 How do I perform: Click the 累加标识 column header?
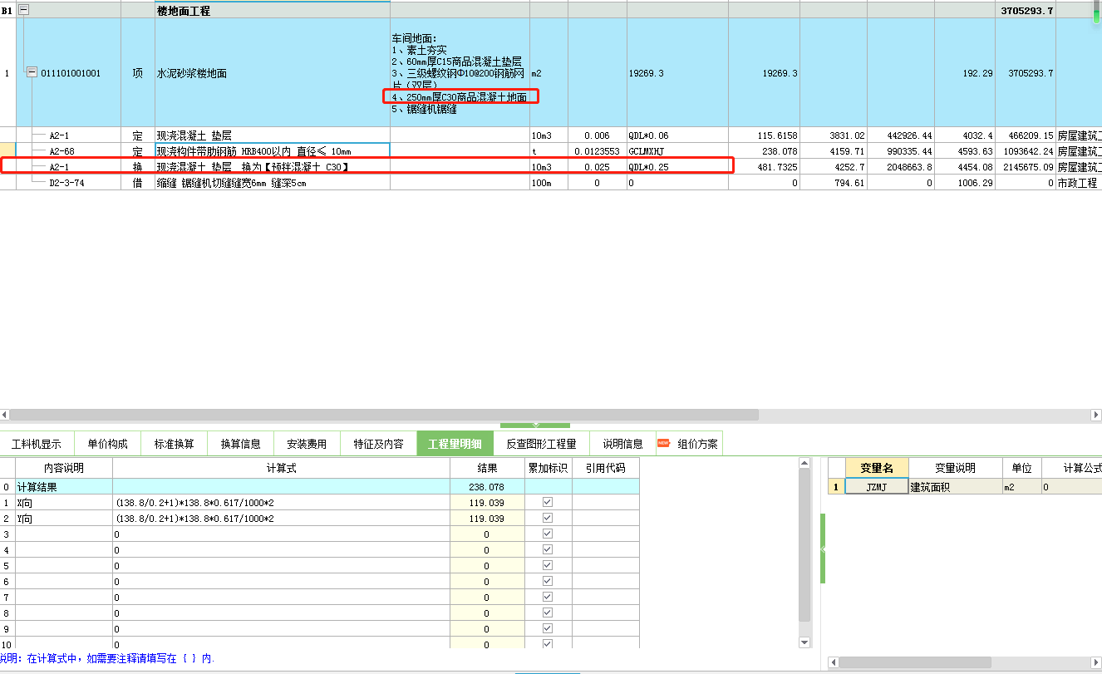tap(549, 468)
